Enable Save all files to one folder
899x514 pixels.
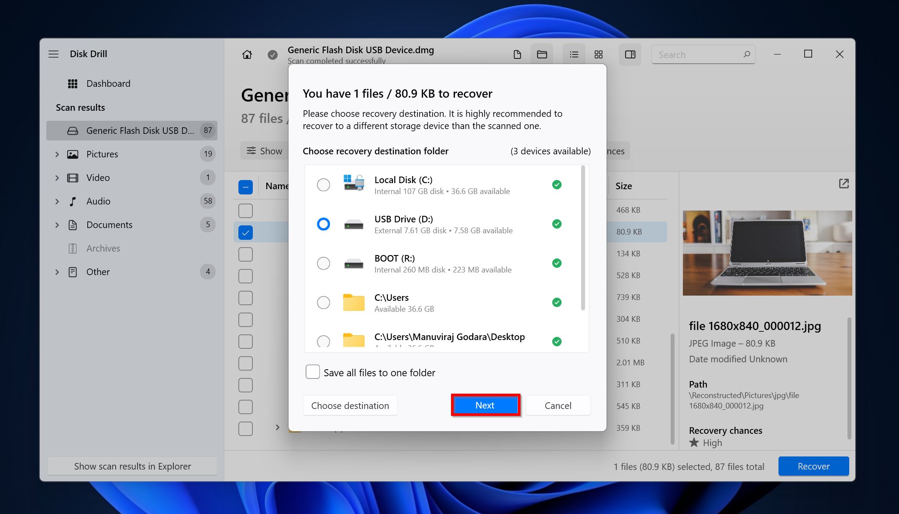coord(313,372)
